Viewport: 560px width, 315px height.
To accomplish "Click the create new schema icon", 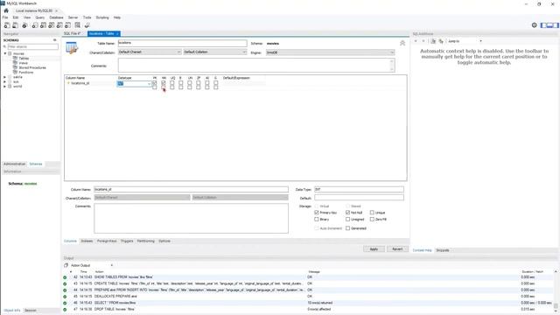I will click(x=35, y=25).
